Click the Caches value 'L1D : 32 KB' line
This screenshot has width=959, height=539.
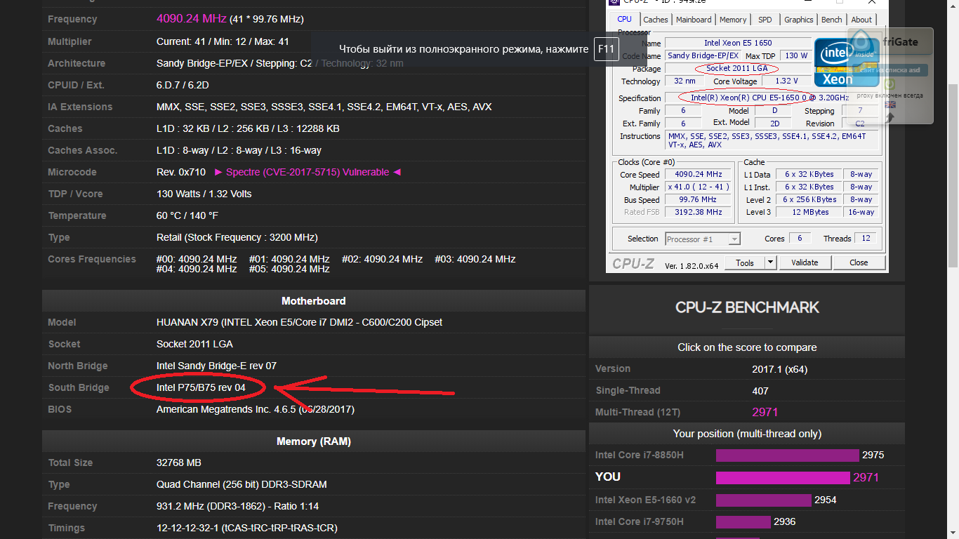248,128
